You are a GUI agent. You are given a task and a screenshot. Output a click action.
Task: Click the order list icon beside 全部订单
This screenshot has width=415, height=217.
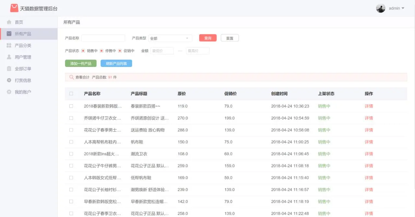click(x=8, y=69)
